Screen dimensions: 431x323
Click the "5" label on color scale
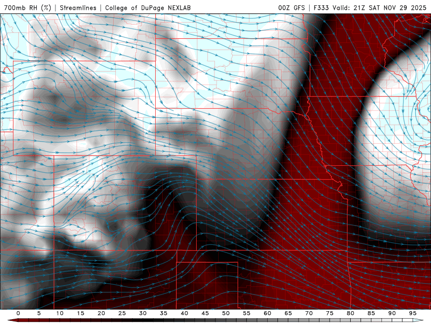tap(39, 313)
